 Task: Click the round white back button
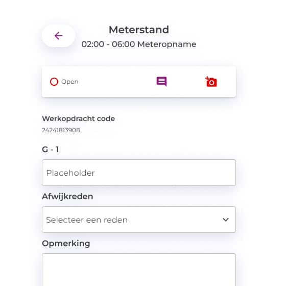click(59, 36)
